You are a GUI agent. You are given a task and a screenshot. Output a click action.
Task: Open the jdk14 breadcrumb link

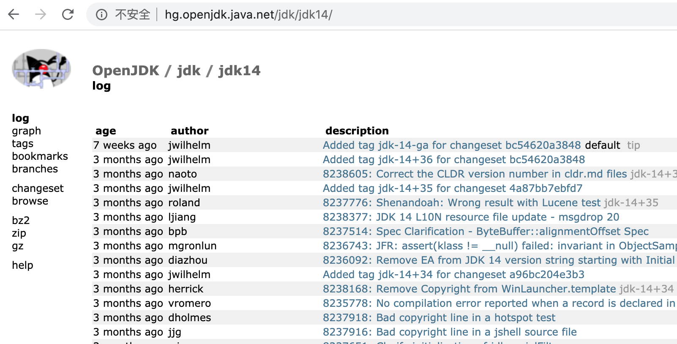(239, 71)
